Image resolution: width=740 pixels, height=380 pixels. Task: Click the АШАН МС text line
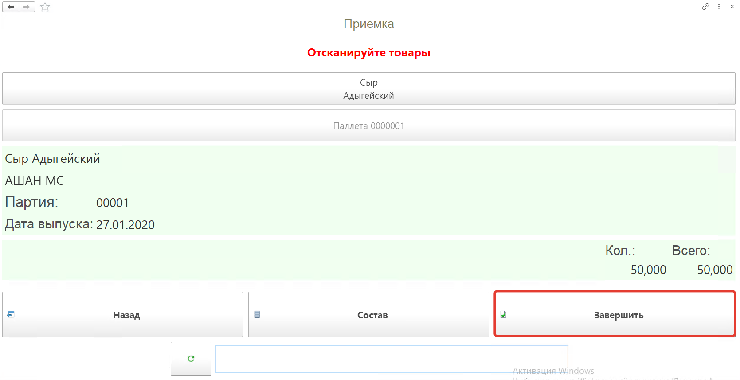(x=35, y=181)
